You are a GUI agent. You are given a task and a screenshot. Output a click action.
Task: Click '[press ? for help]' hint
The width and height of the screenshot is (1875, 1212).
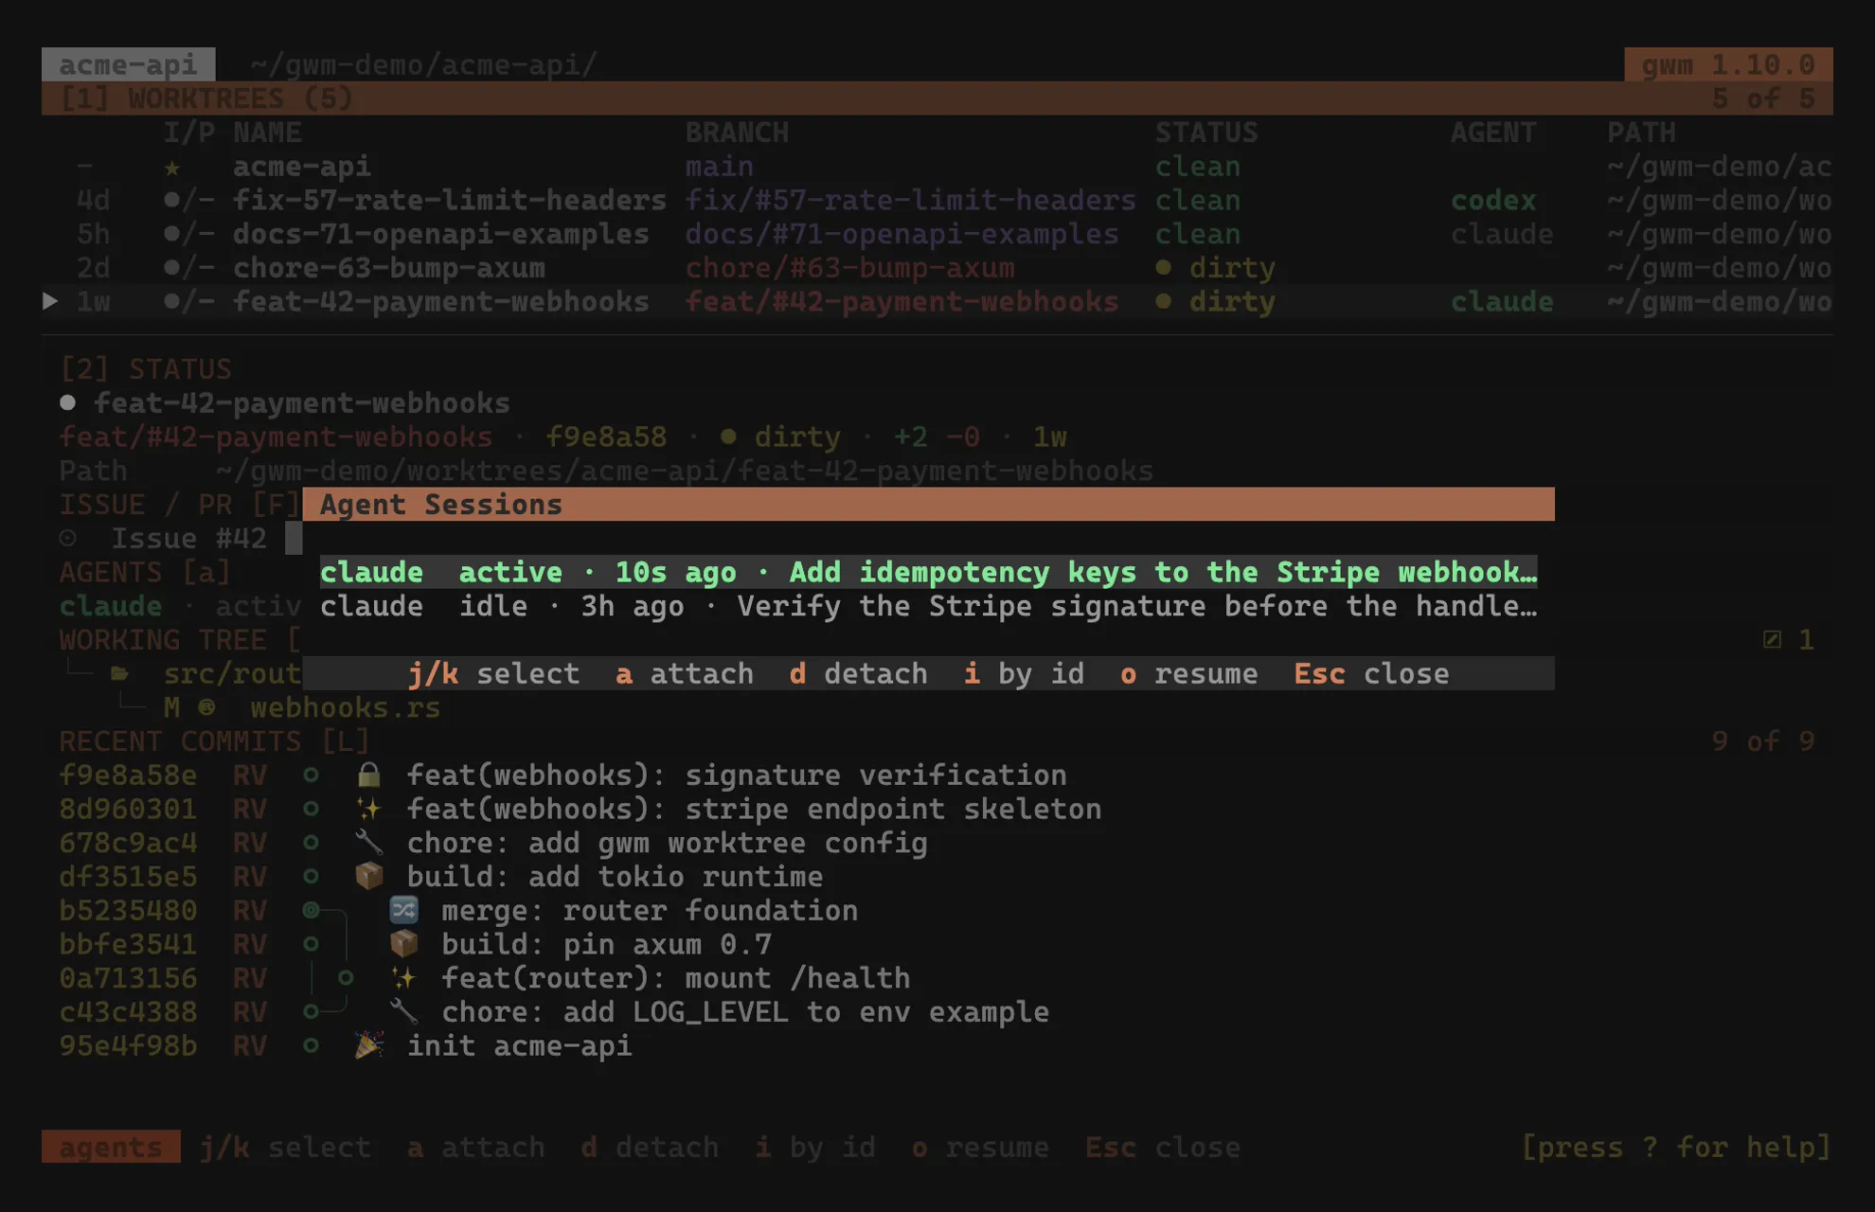(x=1676, y=1148)
